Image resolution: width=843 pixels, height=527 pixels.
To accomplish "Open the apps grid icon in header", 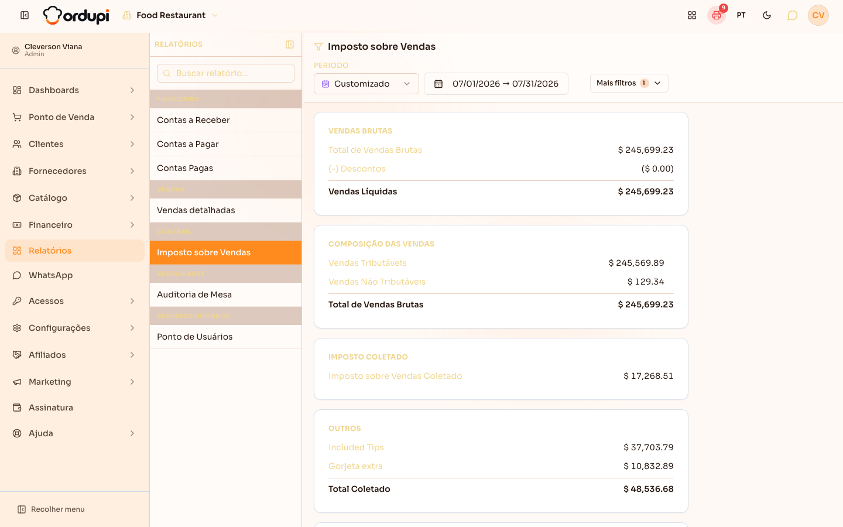I will click(692, 15).
